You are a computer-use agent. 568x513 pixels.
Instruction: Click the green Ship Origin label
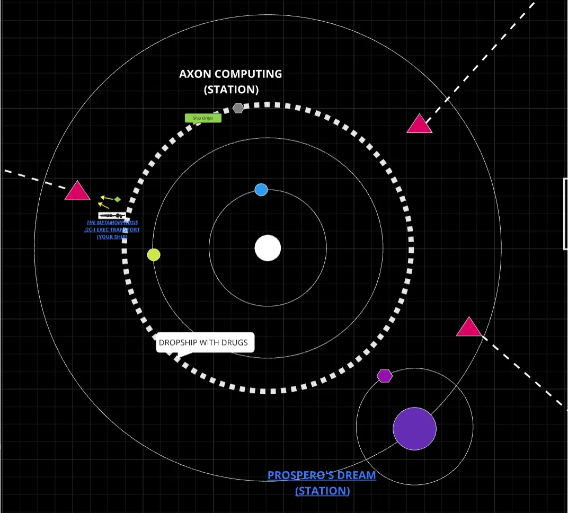pos(203,118)
